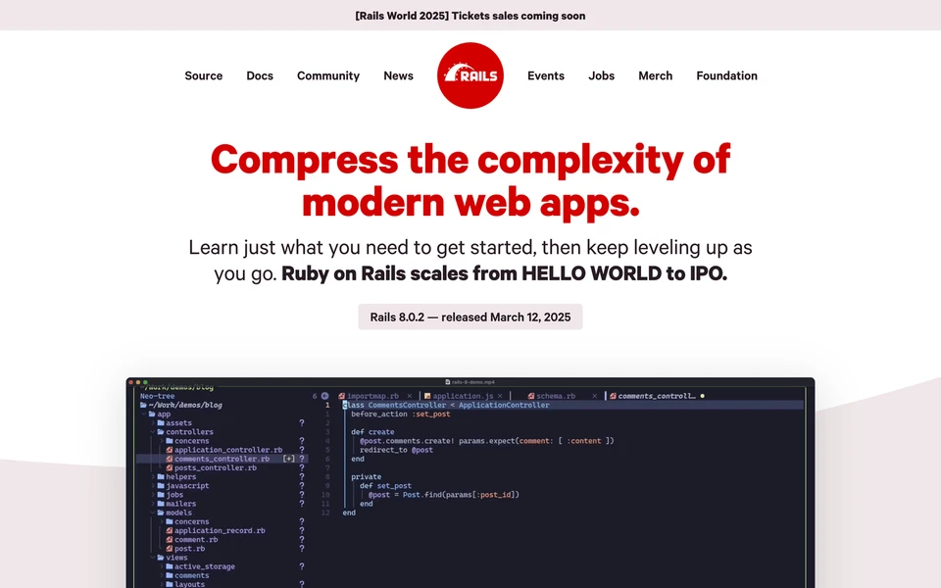The height and width of the screenshot is (588, 941).
Task: Click the comments_controller tab Ruby icon
Action: (x=613, y=396)
